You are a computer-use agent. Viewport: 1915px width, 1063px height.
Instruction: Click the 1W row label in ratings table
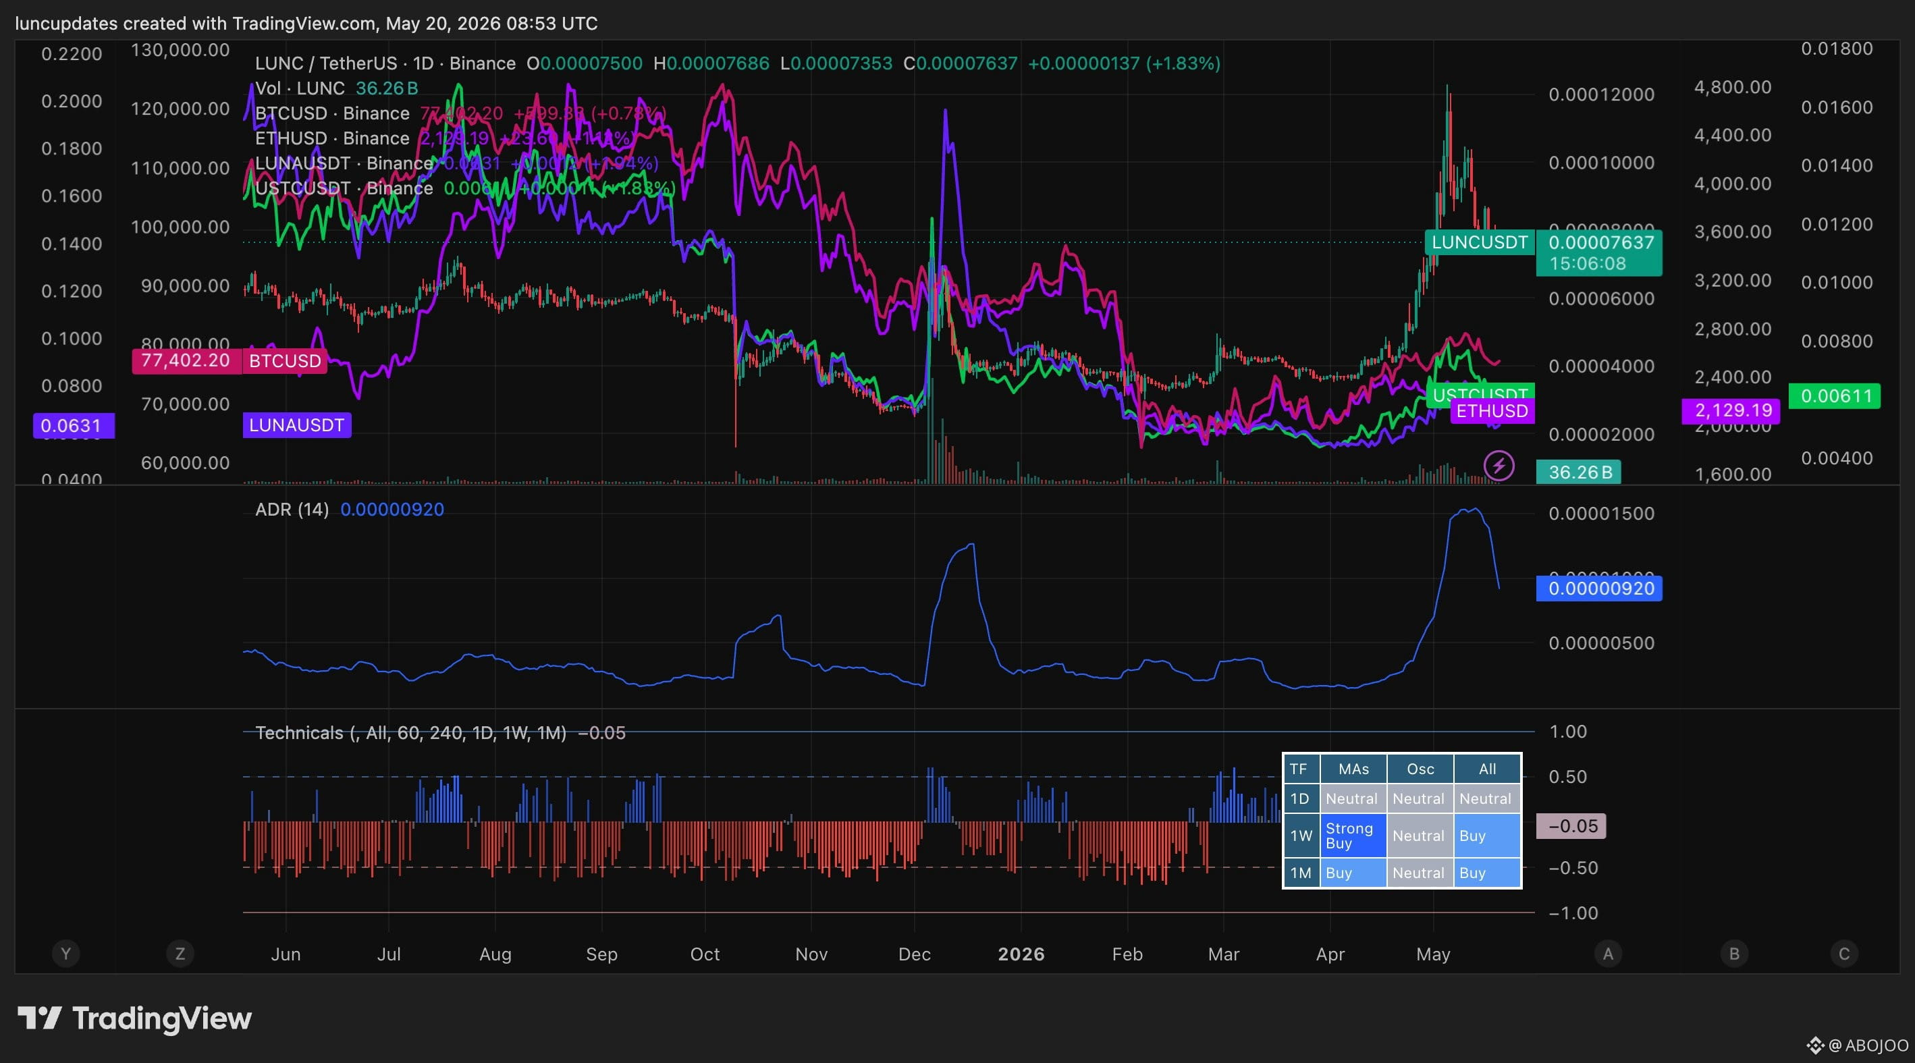point(1301,836)
